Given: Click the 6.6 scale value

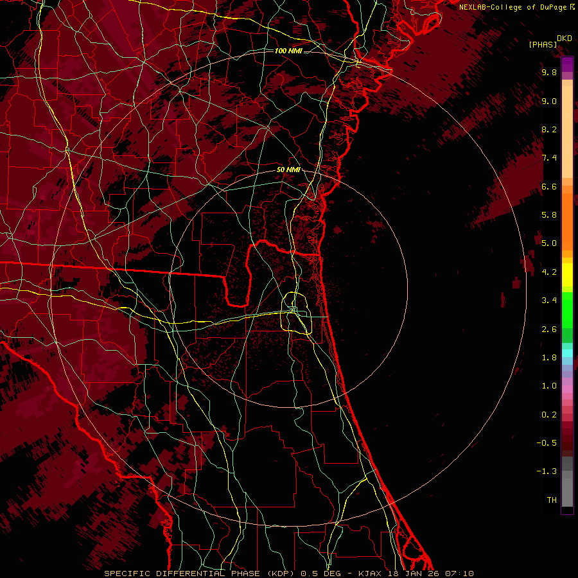Looking at the screenshot, I should click(x=549, y=187).
